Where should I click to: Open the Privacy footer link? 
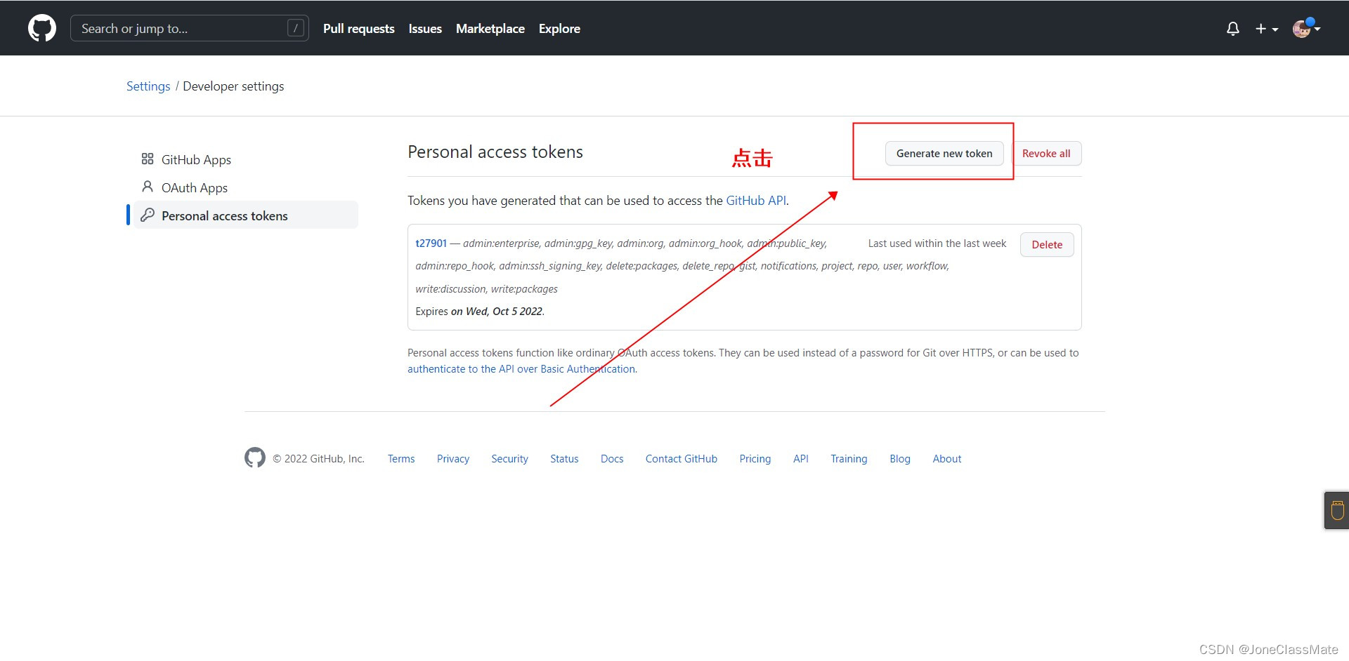tap(453, 459)
